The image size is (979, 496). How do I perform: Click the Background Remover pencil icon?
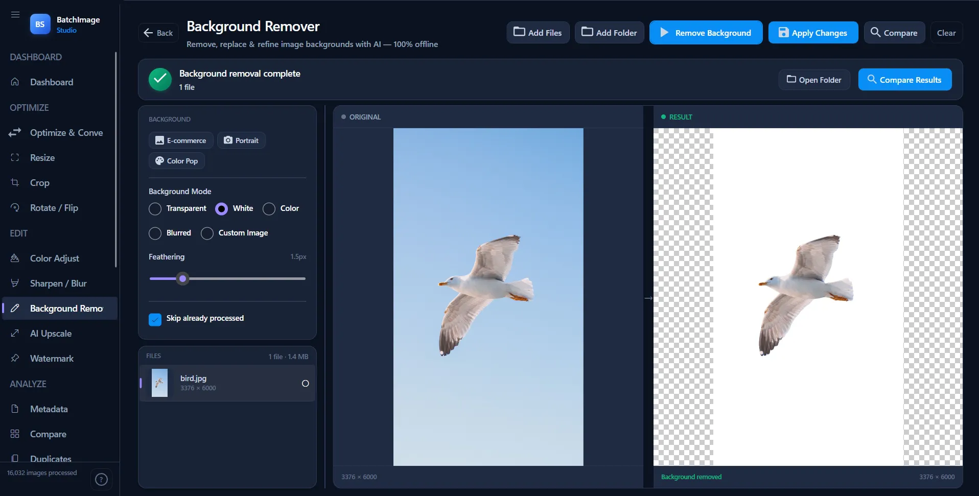tap(15, 308)
